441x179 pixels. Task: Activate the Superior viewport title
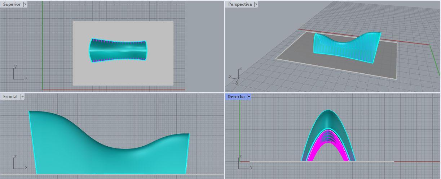[x=12, y=4]
